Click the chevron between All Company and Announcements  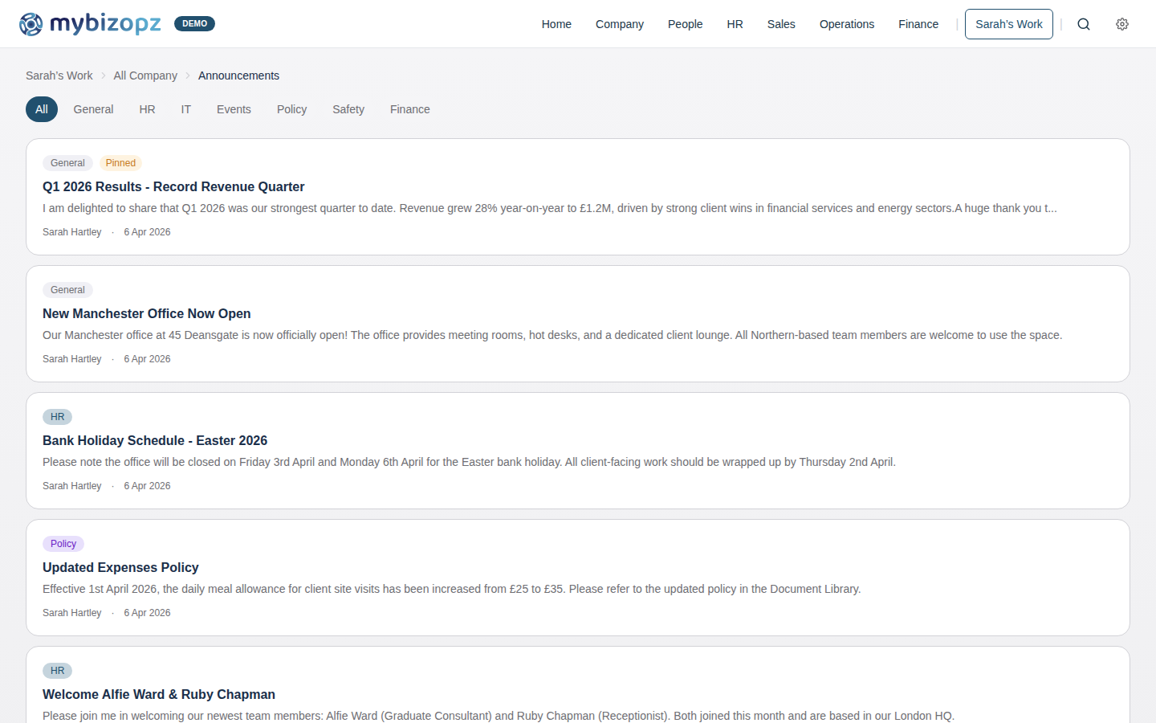[x=186, y=75]
